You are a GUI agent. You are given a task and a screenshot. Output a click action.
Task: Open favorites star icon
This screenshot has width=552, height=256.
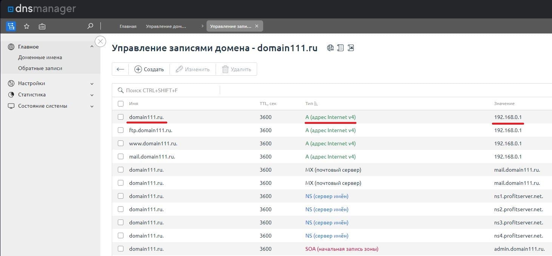(26, 26)
